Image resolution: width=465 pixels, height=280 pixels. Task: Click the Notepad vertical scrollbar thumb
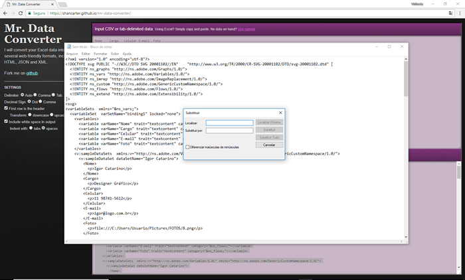pos(406,79)
